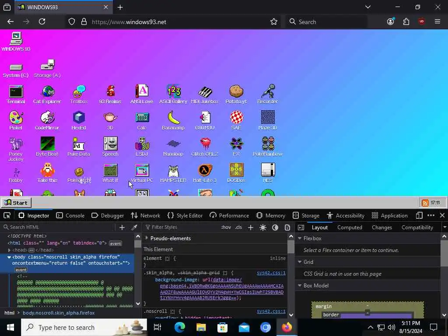The height and width of the screenshot is (336, 448).
Task: Focus the Filter Styles field
Action: point(182,227)
